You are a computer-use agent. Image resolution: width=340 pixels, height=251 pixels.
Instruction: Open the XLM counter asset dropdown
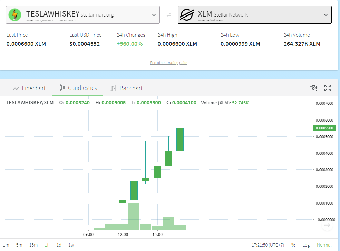(254, 15)
